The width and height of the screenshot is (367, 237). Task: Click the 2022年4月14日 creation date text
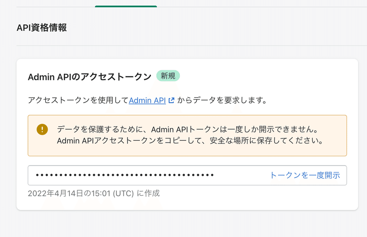(56, 193)
